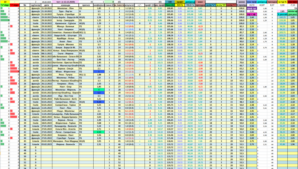Click the 'Ельче - Жирона' match cell
The image size is (298, 169).
(x=66, y=54)
